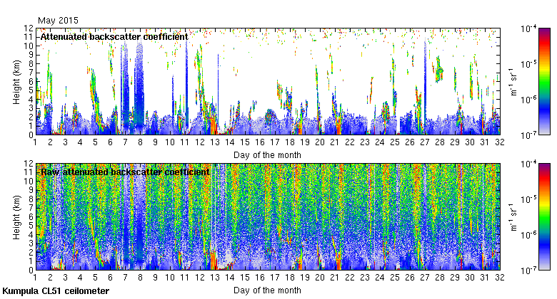The width and height of the screenshot is (557, 299).
Task: Click day 7 tick label below upper plot
Action: (125, 142)
